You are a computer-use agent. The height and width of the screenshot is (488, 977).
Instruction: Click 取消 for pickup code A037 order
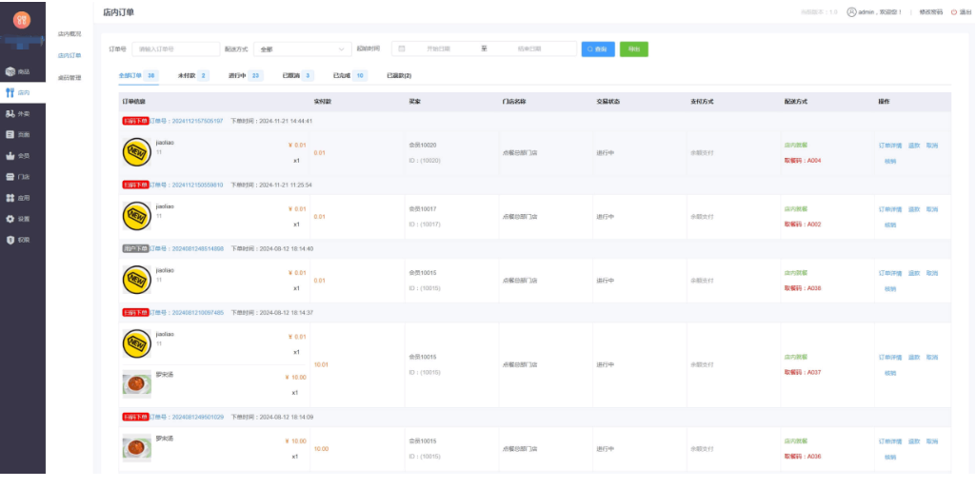coord(931,358)
